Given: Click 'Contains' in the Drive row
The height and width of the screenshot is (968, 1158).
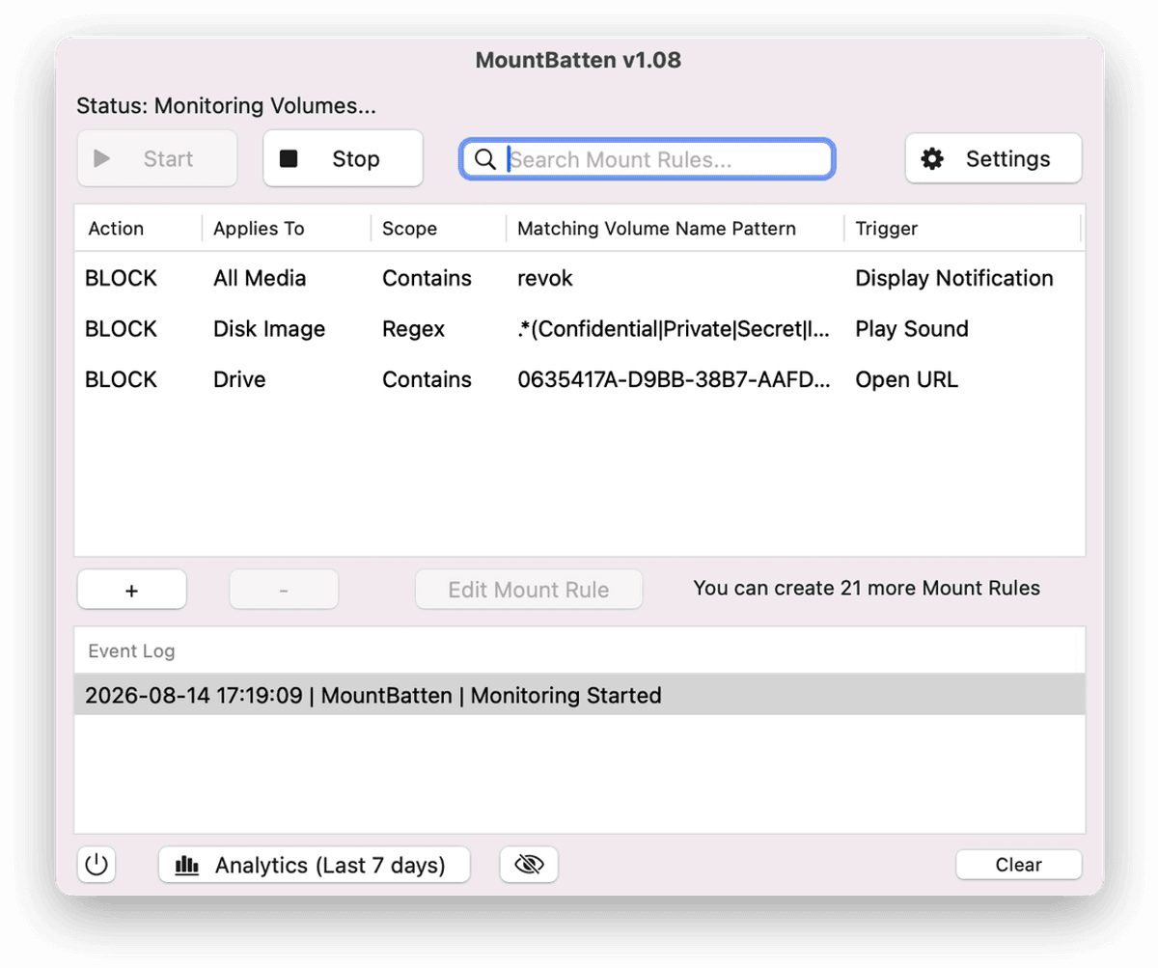Looking at the screenshot, I should tap(427, 380).
